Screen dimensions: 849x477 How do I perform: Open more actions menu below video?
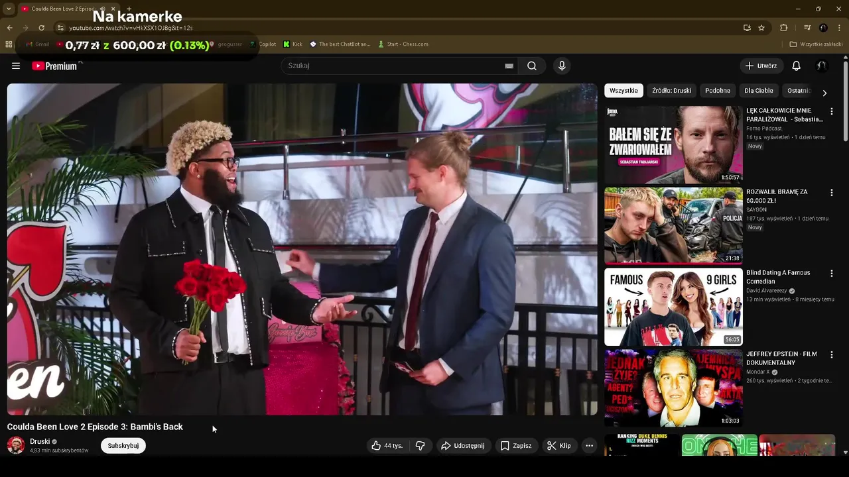pos(589,446)
